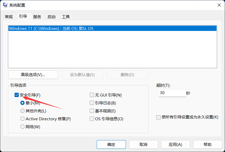Tick the 引导日志(B) checkbox
225x152 pixels.
pos(92,103)
